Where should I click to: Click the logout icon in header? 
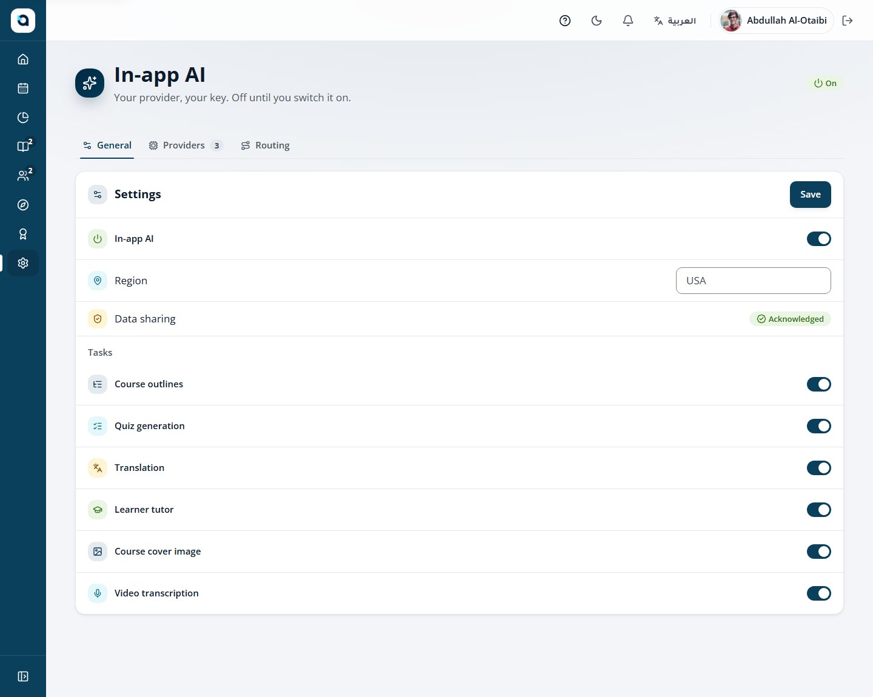(848, 21)
